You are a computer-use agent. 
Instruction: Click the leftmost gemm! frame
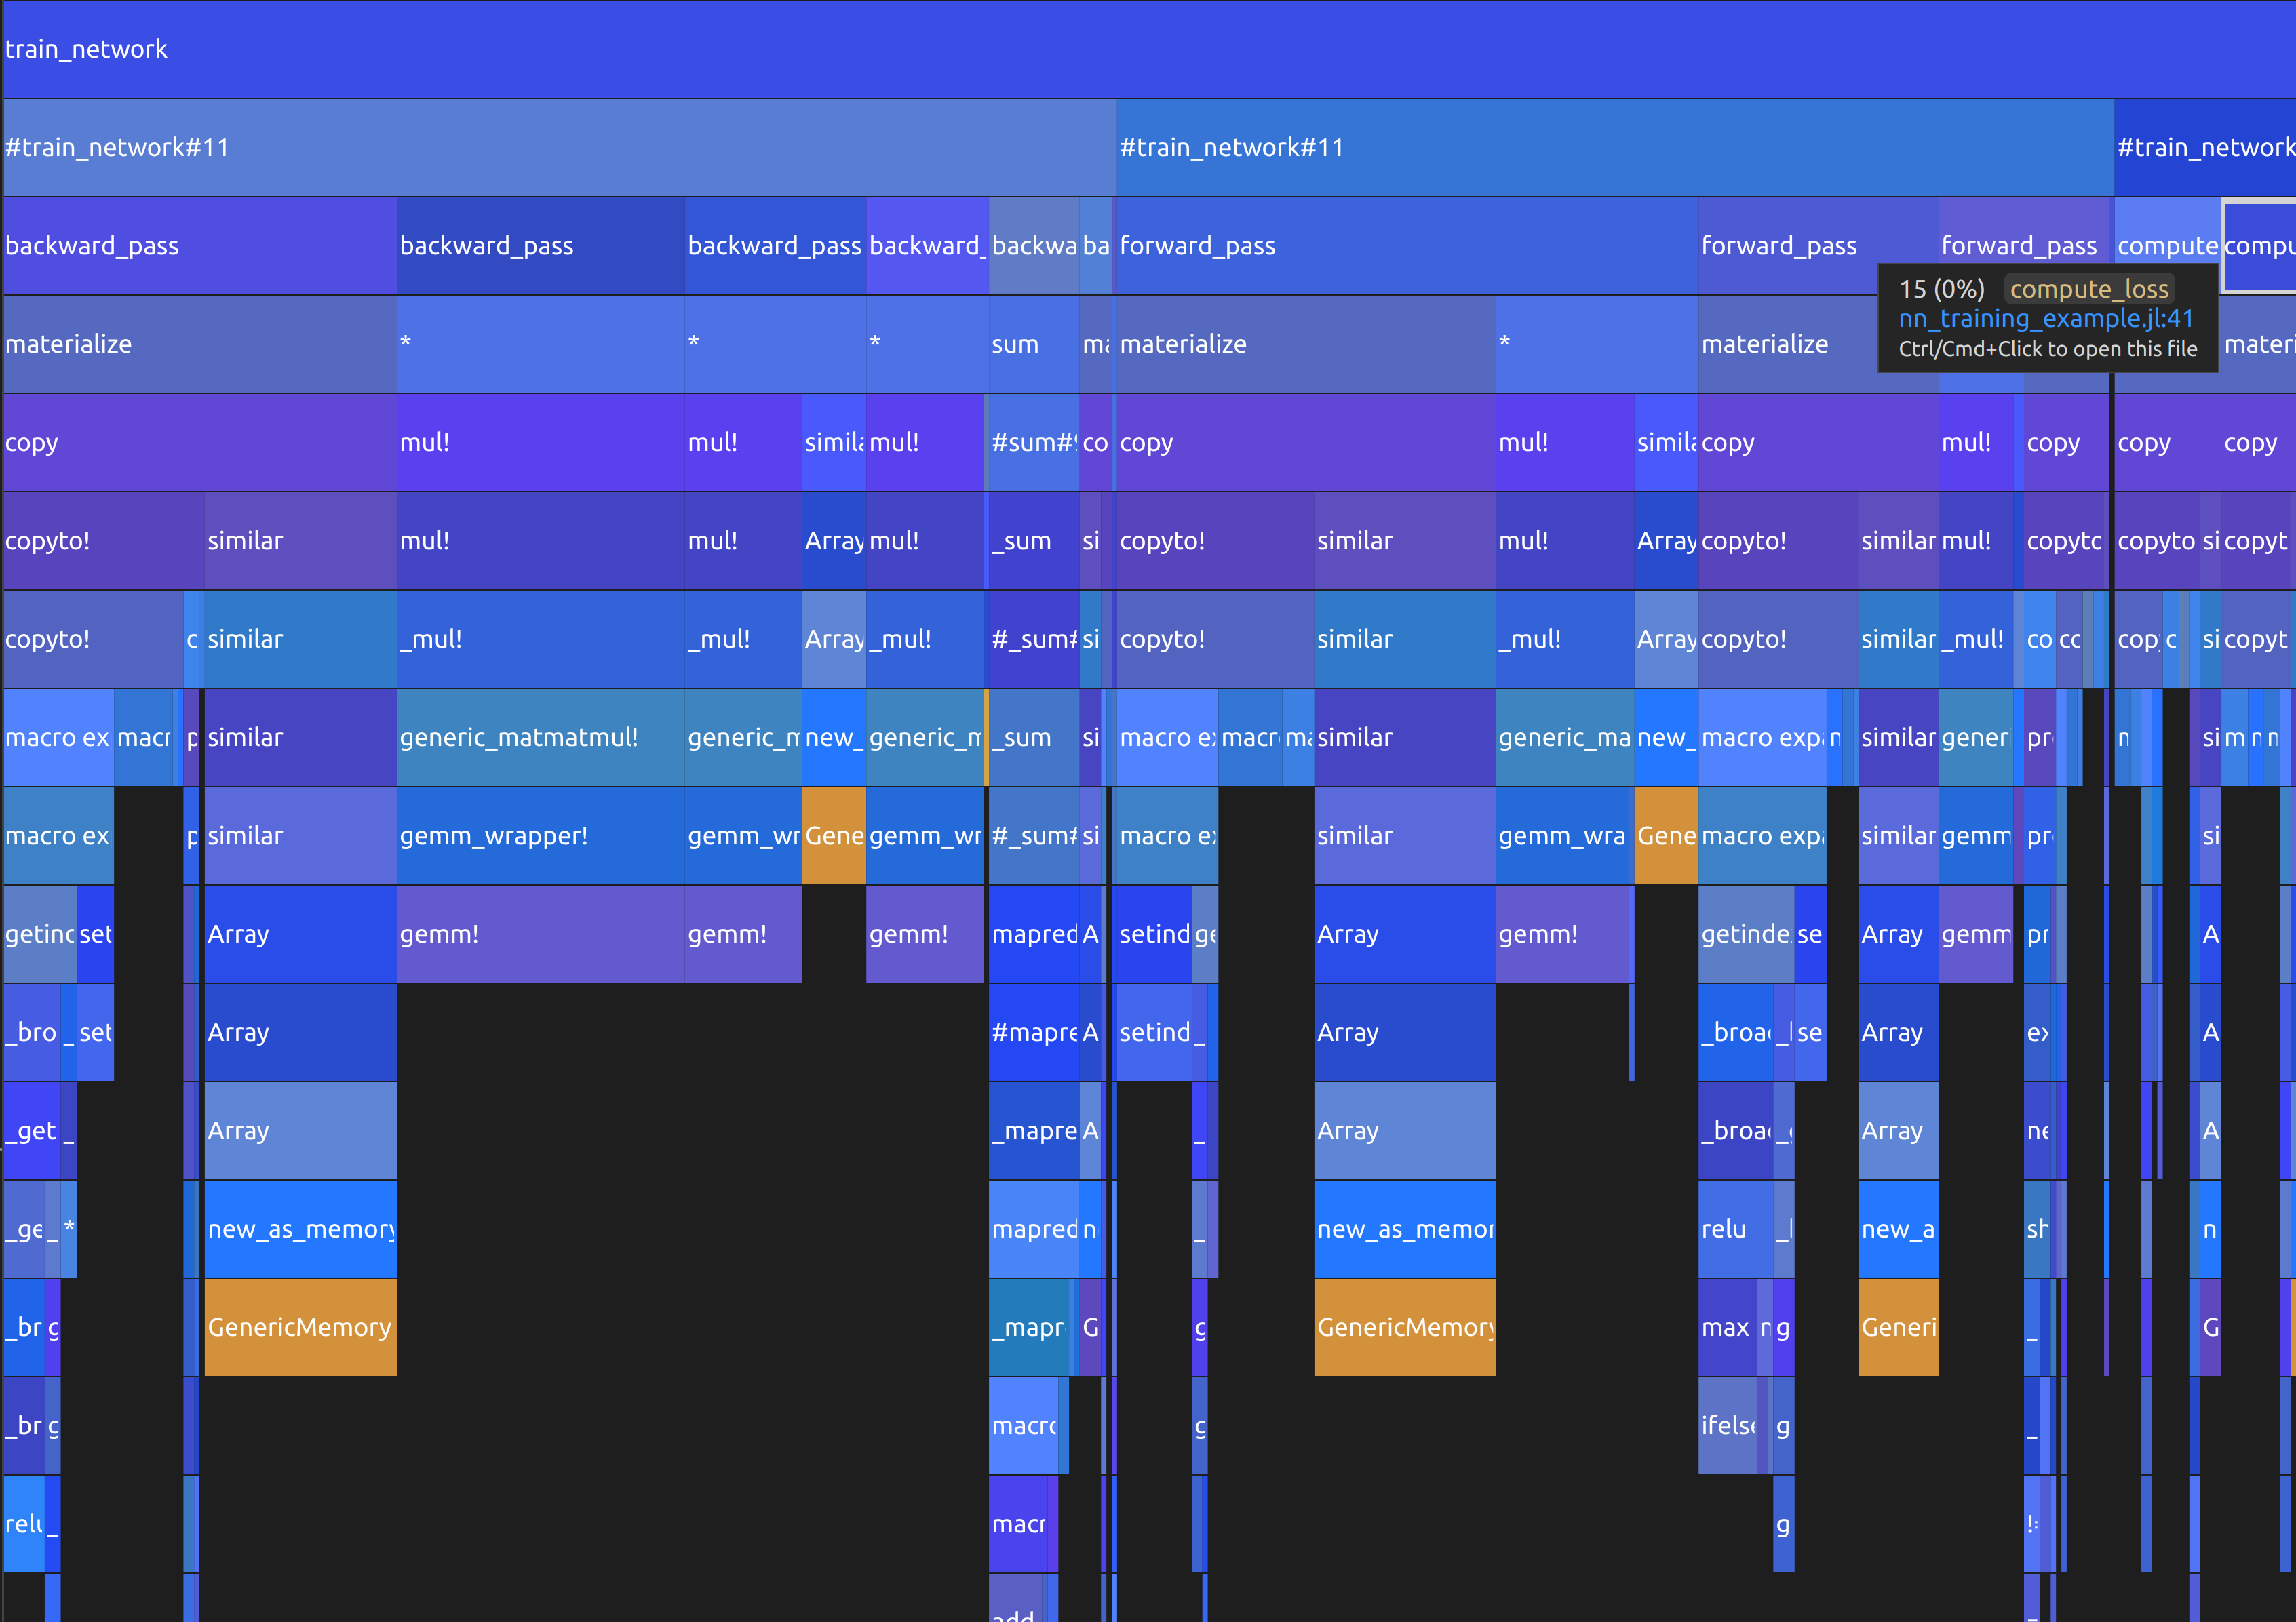tap(540, 934)
